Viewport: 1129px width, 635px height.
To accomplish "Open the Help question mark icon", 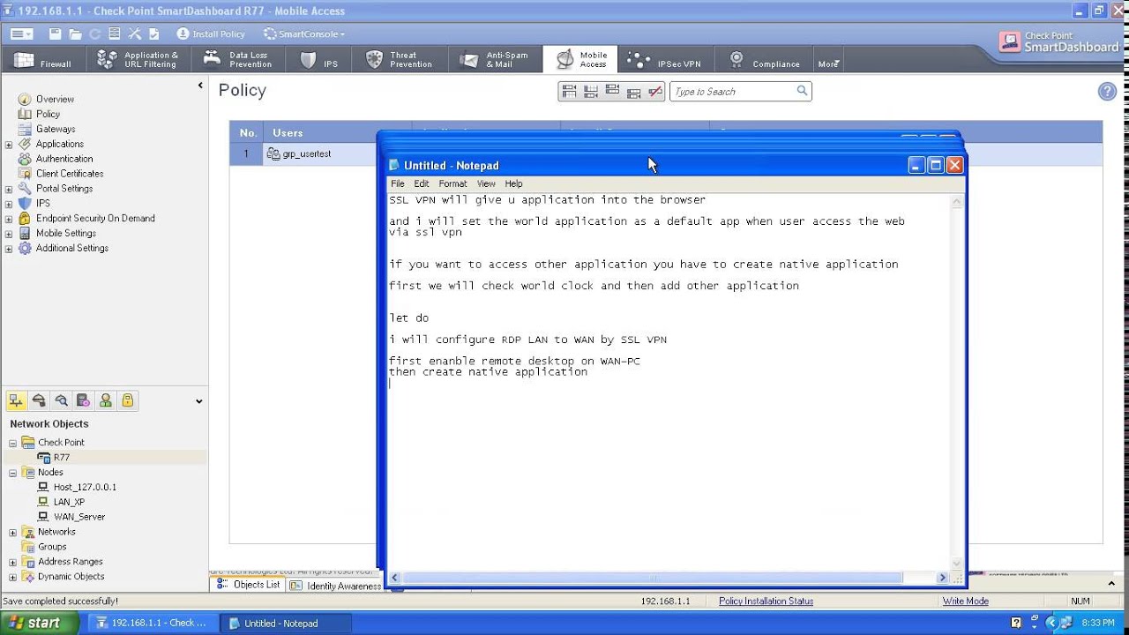I will click(x=1107, y=92).
